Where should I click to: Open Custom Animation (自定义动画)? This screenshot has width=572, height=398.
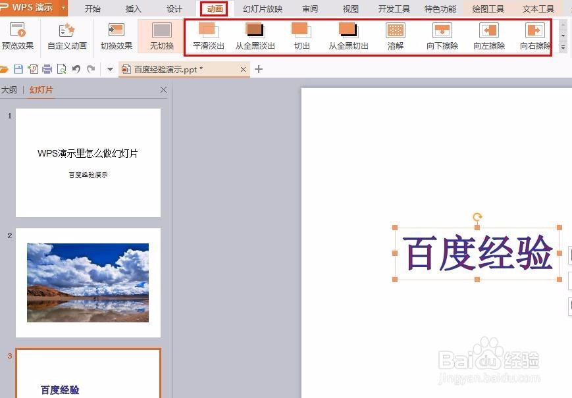[67, 36]
